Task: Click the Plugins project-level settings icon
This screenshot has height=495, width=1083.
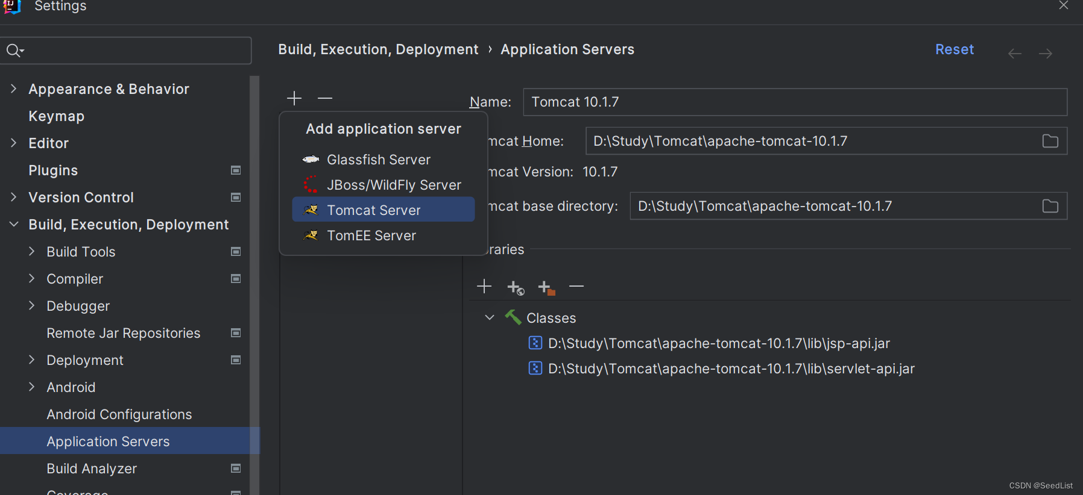Action: coord(236,170)
